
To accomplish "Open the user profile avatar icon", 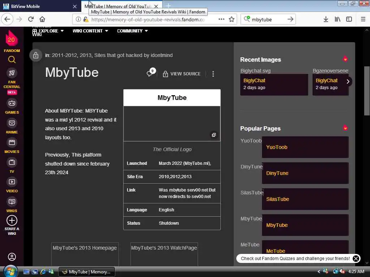I will tap(12, 257).
